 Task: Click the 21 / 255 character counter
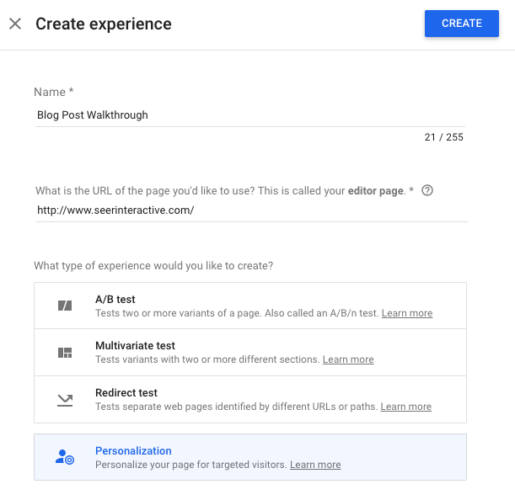tap(443, 137)
